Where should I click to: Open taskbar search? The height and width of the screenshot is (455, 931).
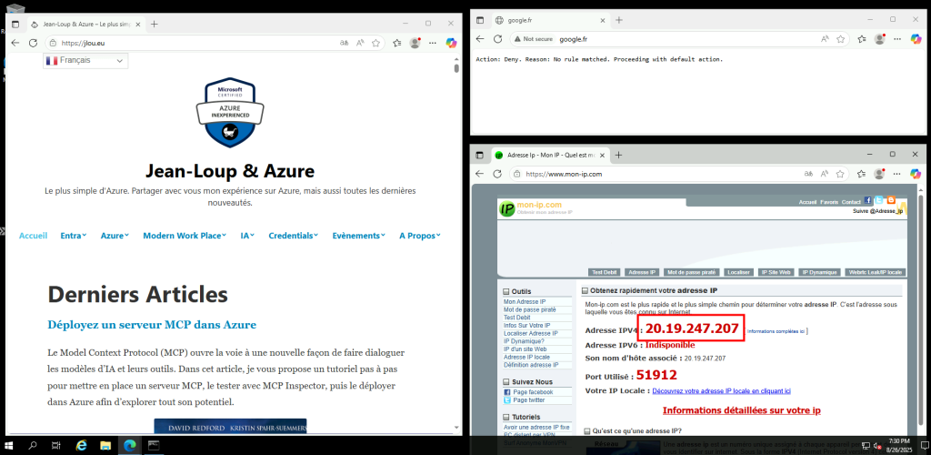coord(33,445)
